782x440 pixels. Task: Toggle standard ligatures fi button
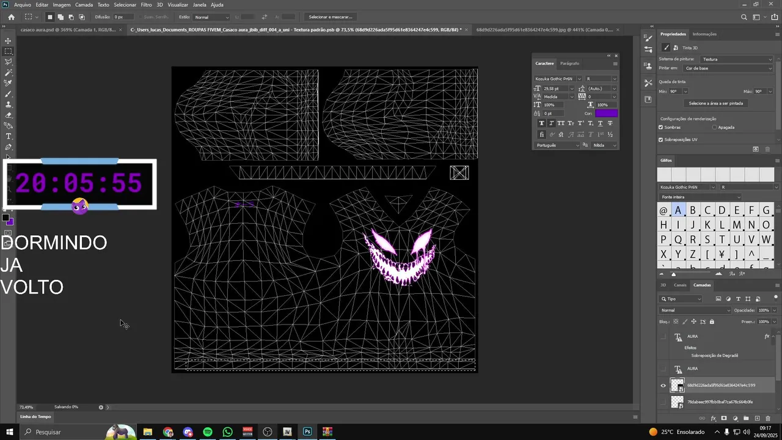point(541,134)
